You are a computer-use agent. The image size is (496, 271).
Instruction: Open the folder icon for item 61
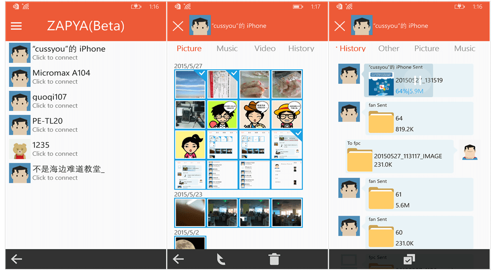click(381, 198)
